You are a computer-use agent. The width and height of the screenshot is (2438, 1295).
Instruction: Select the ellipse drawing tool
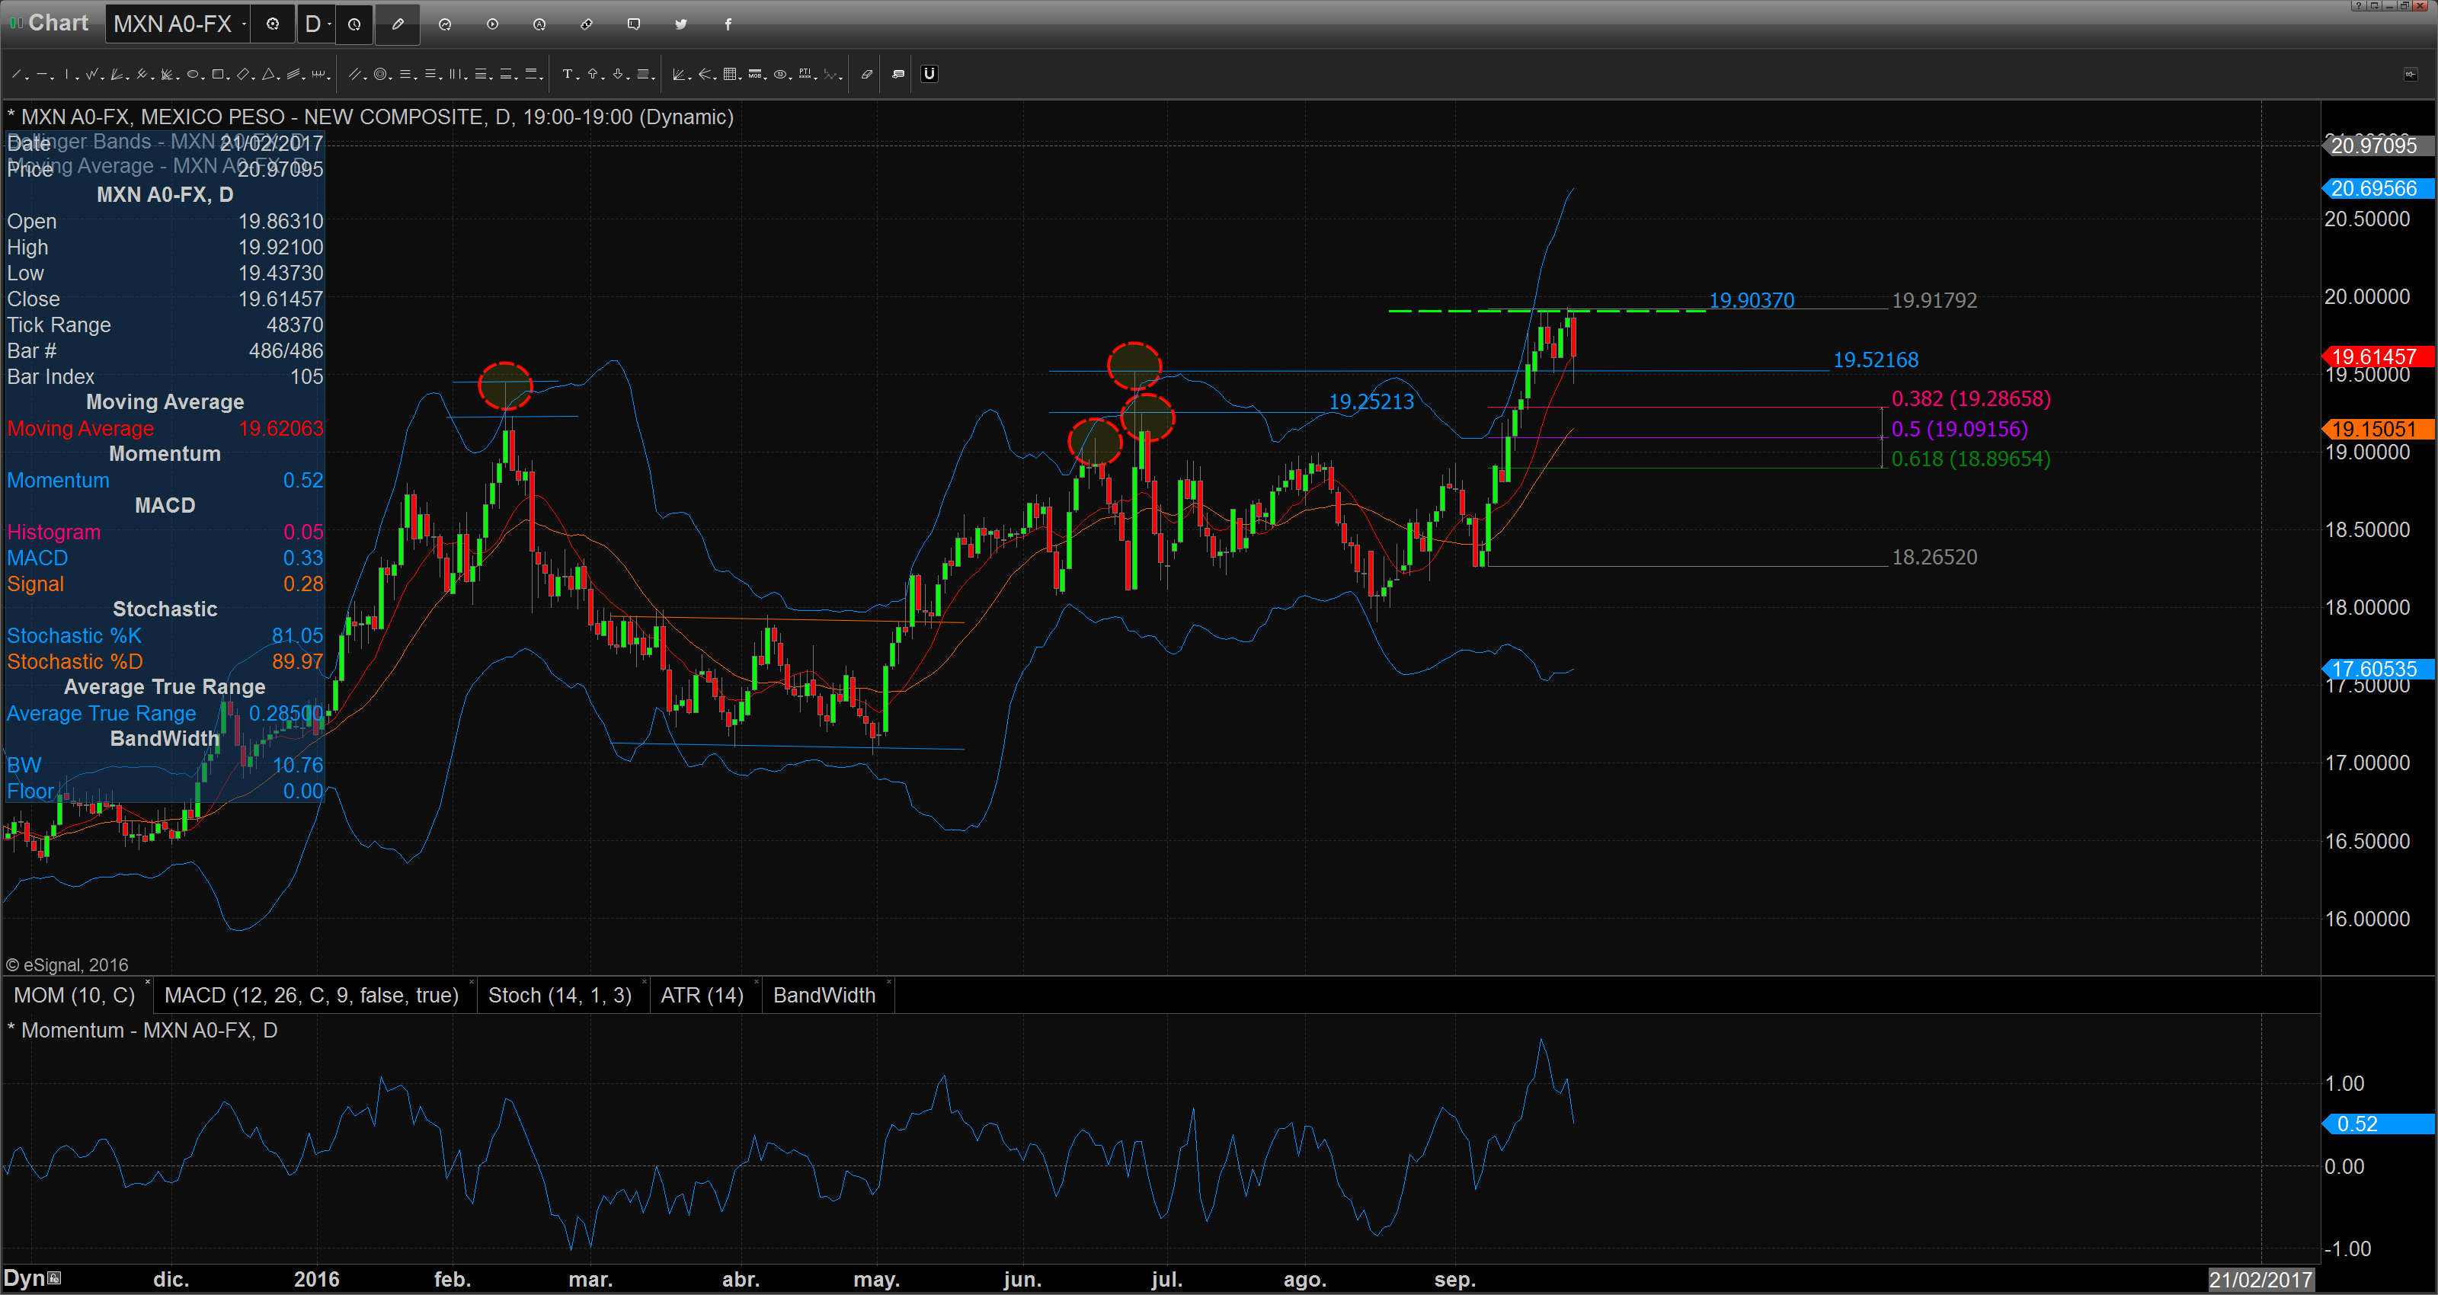(192, 74)
